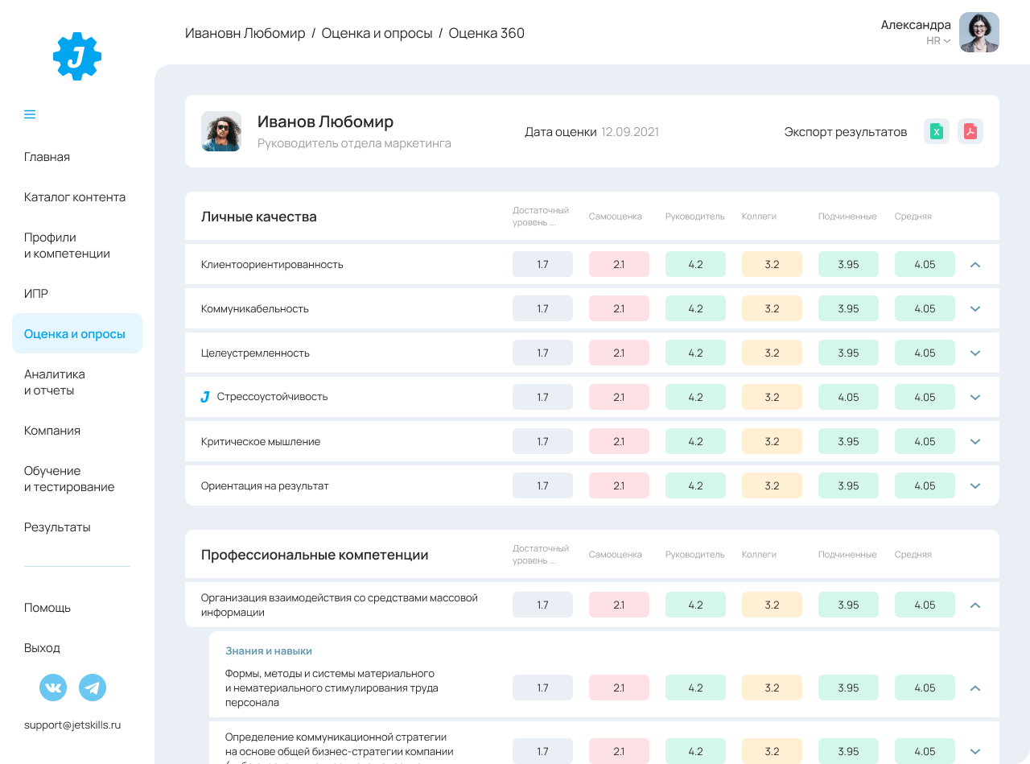Click Иванов Любомир's profile photo
The width and height of the screenshot is (1030, 764).
[221, 131]
